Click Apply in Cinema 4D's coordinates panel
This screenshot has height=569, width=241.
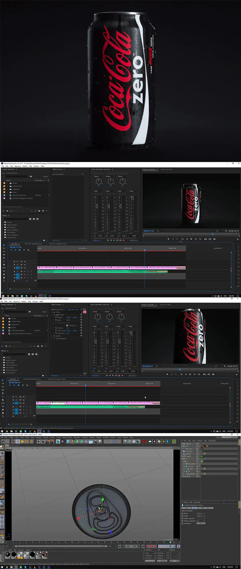point(174,561)
